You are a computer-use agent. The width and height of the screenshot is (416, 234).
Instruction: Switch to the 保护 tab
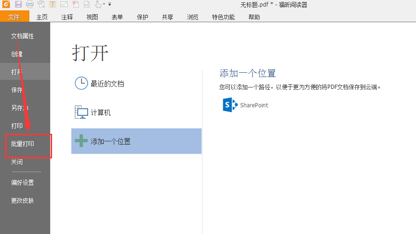[x=142, y=17]
